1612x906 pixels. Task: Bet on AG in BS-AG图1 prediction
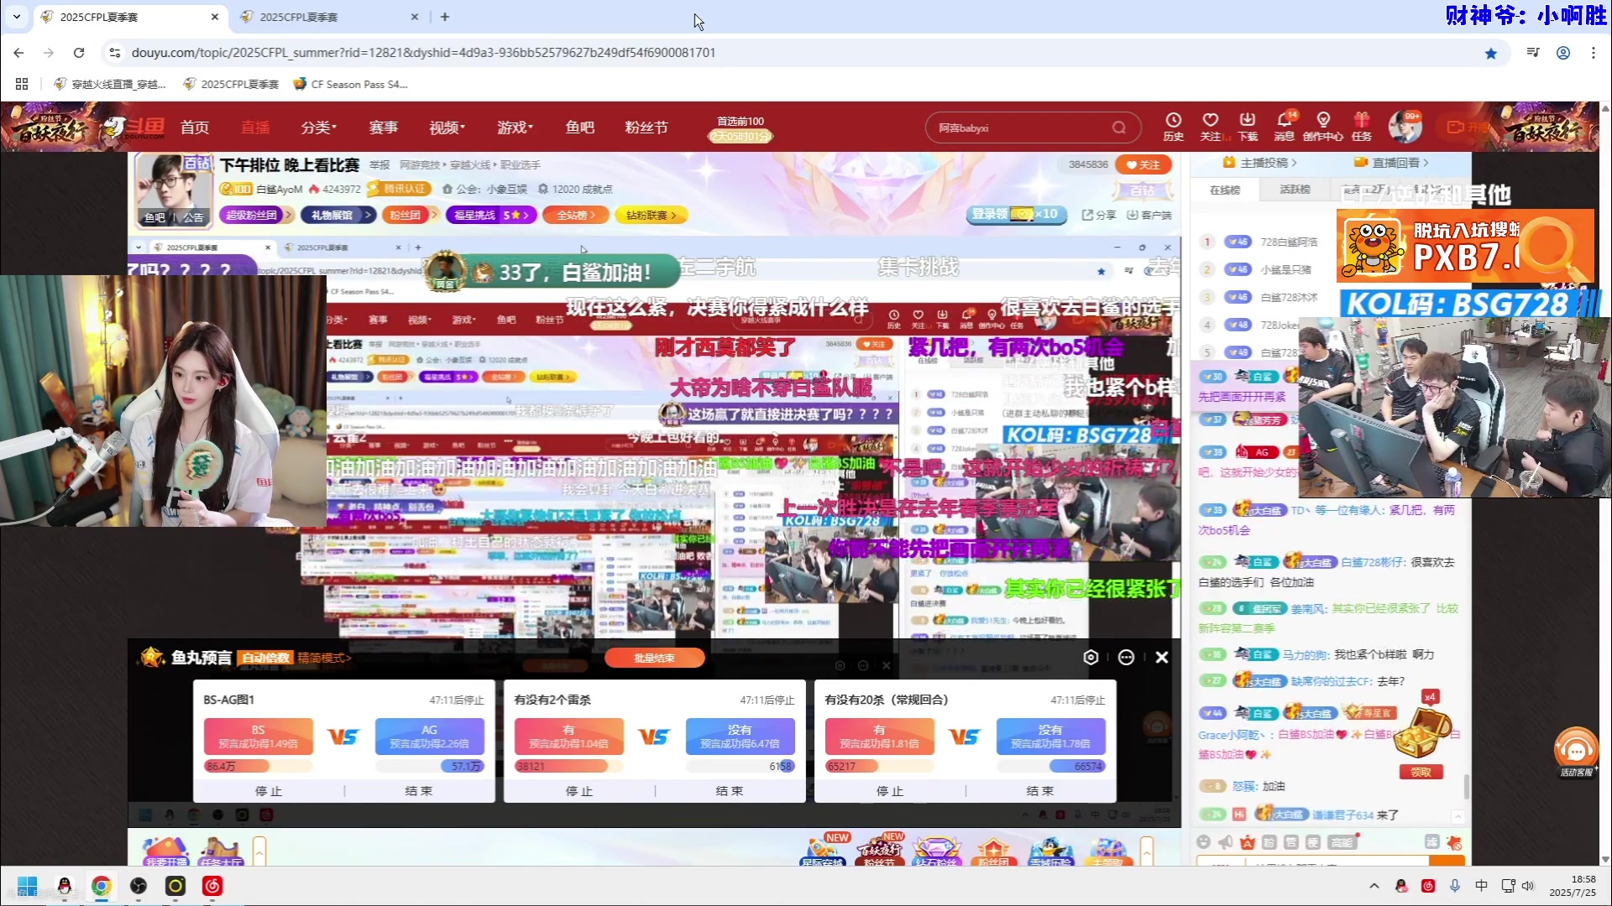430,737
